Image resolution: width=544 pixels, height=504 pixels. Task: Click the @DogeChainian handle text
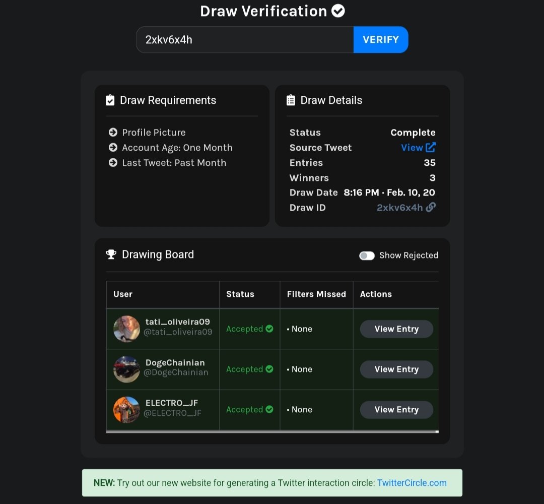(x=176, y=372)
